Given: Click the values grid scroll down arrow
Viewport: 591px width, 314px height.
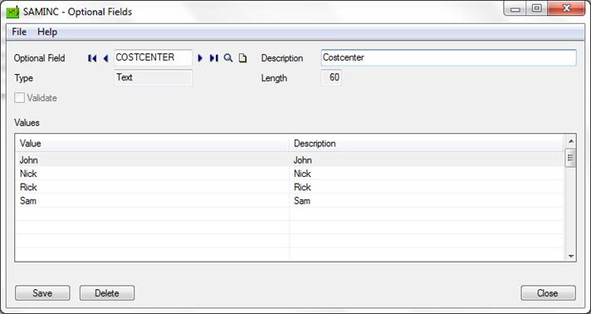Looking at the screenshot, I should [x=570, y=256].
